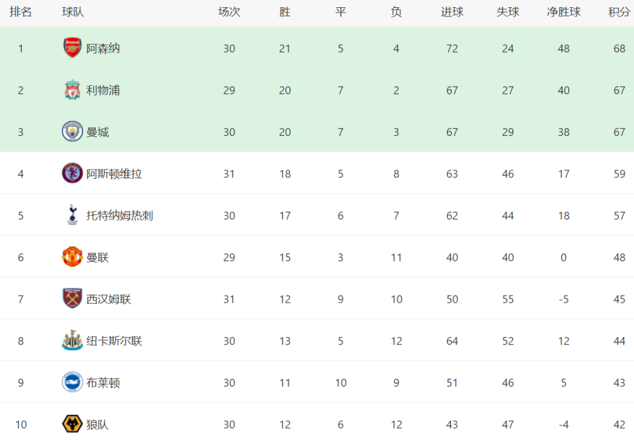Open the 阿森纳 team link

[103, 48]
